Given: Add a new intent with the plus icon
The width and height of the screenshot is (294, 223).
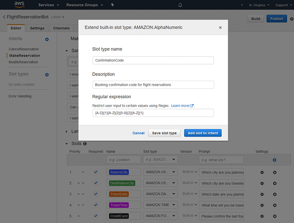Looking at the screenshot, I should tap(47, 39).
